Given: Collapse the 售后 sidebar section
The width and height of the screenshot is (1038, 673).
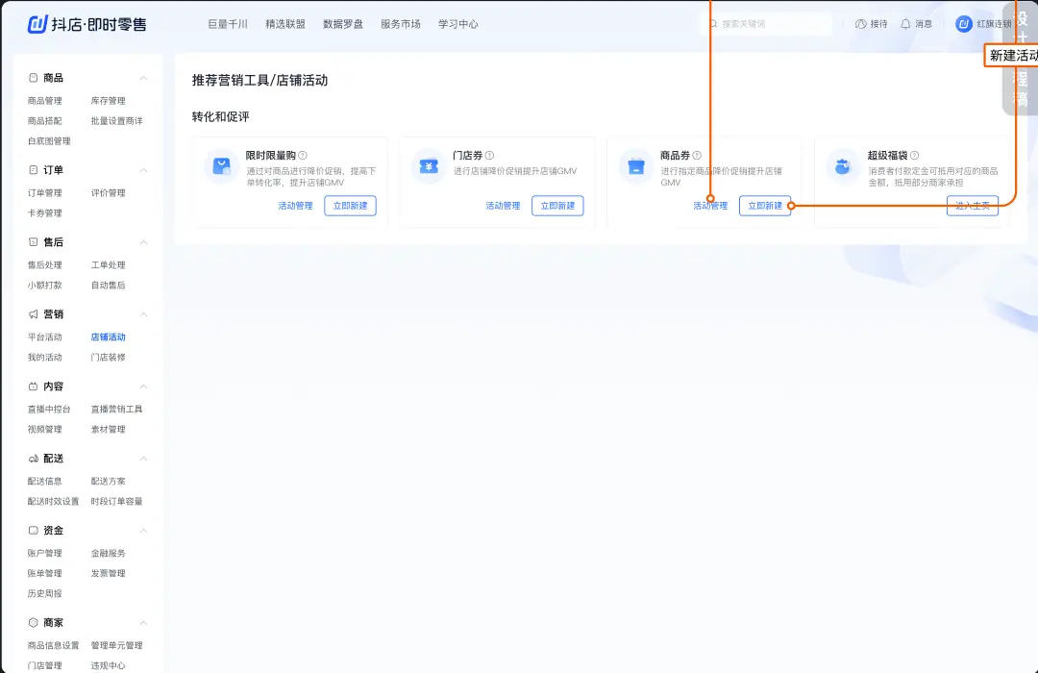Looking at the screenshot, I should pyautogui.click(x=143, y=242).
